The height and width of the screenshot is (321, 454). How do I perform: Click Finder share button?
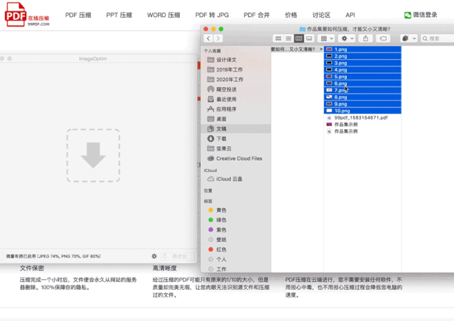[366, 38]
